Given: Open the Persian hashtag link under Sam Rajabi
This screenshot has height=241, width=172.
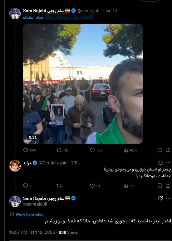Looking at the screenshot, I should 34,18.
